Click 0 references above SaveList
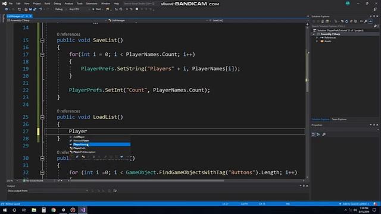The width and height of the screenshot is (381, 214). (x=68, y=34)
